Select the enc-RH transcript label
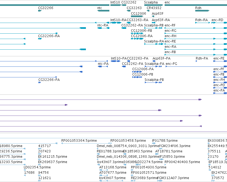This screenshot has height=182, width=227. click(170, 36)
